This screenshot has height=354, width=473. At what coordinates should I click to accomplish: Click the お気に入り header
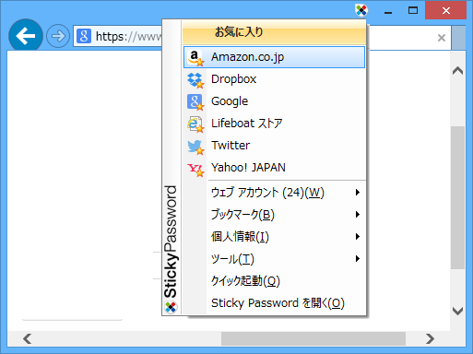[274, 32]
